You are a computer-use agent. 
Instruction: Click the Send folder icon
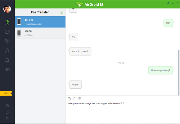[75, 98]
